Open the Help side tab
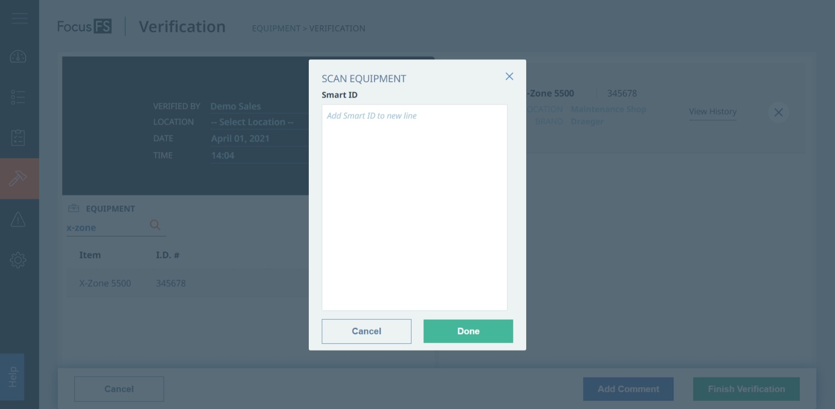Image resolution: width=835 pixels, height=409 pixels. pos(12,377)
